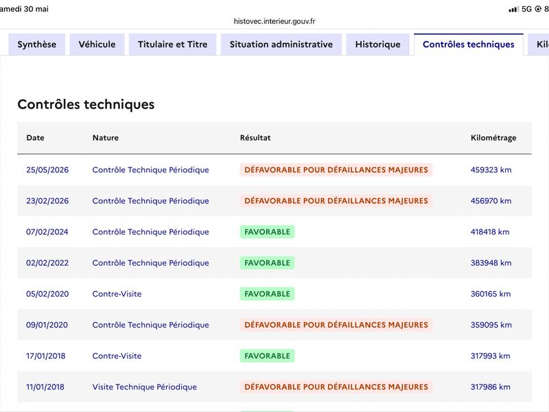Viewport: 549px width, 412px height.
Task: Click the Résultat column header
Action: tap(255, 138)
